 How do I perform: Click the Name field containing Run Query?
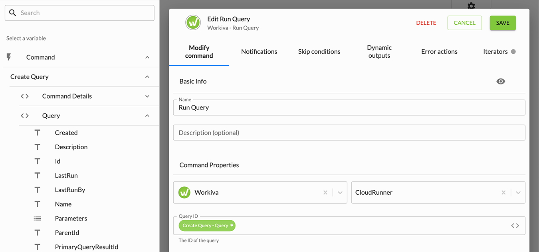[349, 107]
